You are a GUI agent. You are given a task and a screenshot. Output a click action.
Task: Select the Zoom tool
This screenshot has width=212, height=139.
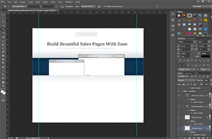click(x=3, y=86)
